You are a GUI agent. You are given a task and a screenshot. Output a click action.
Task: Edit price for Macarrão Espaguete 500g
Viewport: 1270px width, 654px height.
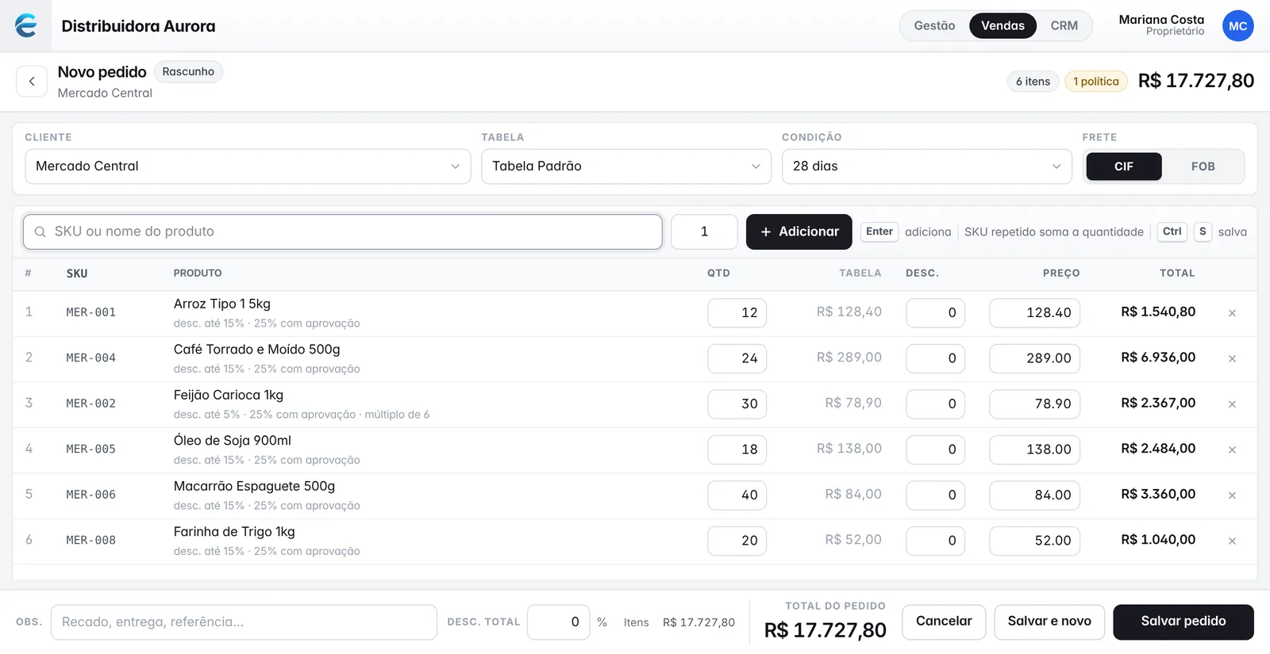(1034, 495)
